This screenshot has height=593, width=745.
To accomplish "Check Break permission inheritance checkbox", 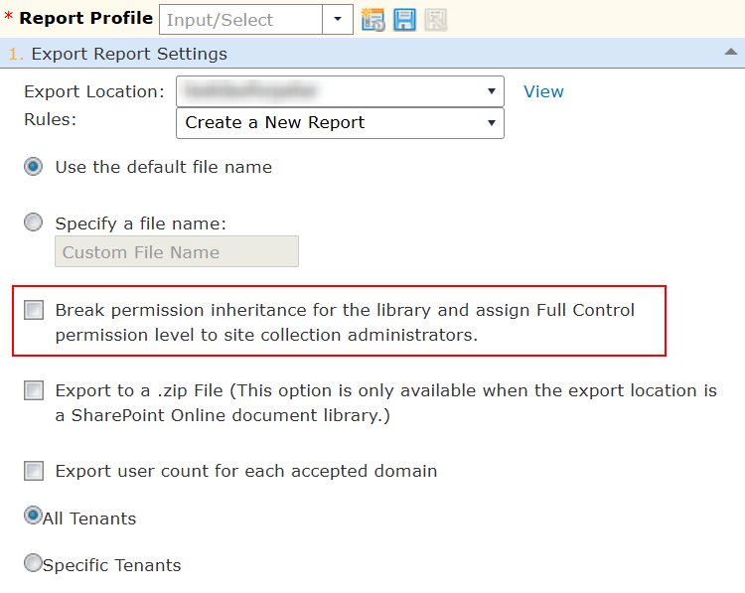I will coord(34,310).
